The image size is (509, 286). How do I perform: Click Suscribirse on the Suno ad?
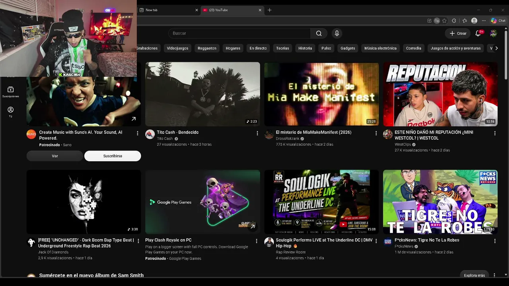113,156
